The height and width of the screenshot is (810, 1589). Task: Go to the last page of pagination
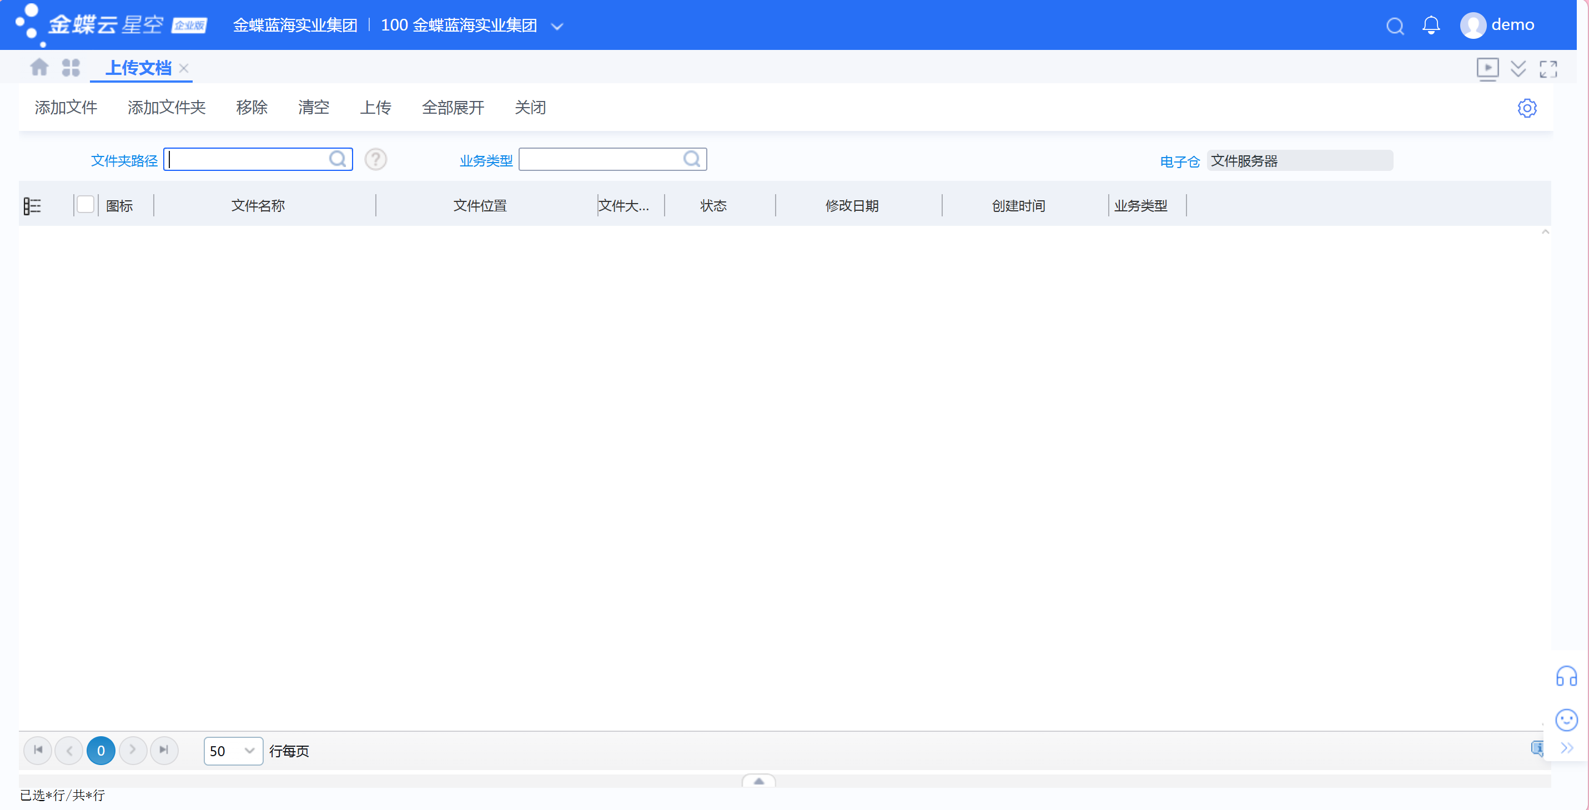(164, 750)
